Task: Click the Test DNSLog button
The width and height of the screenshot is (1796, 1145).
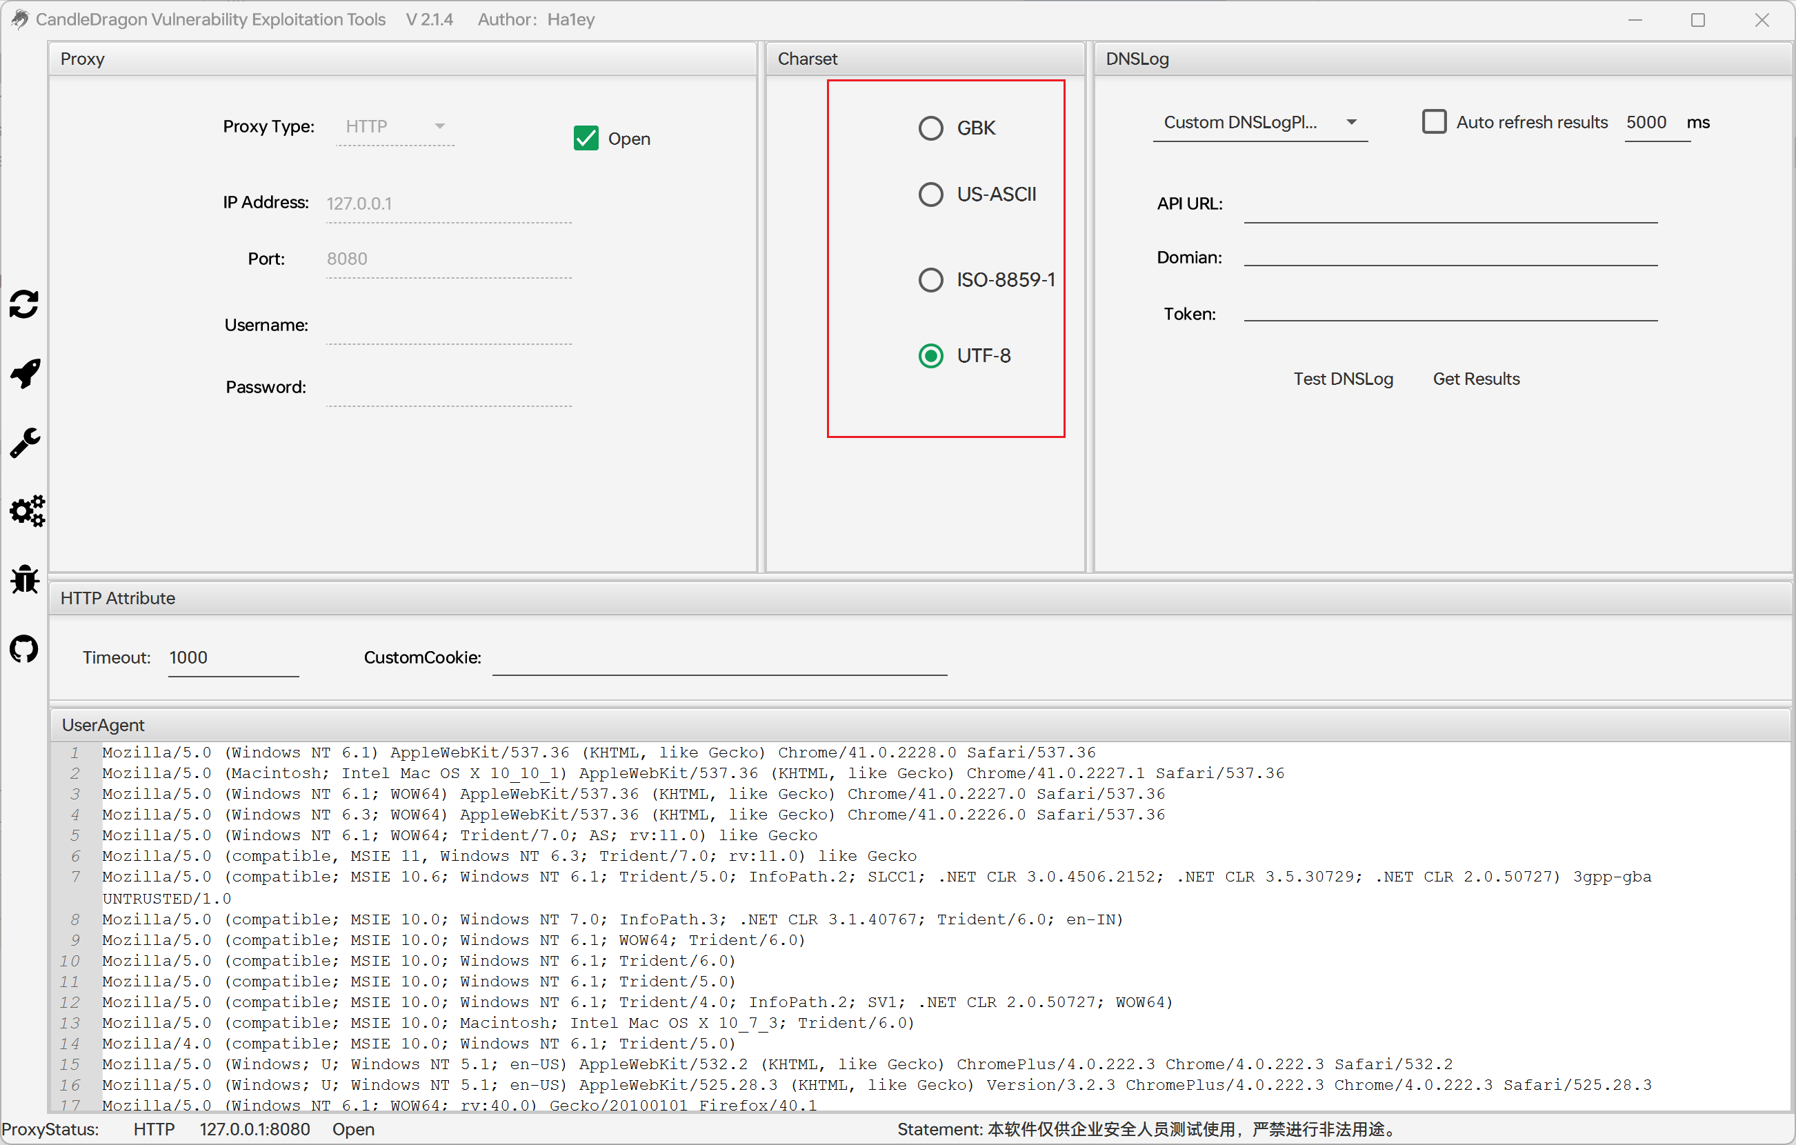Action: pyautogui.click(x=1343, y=379)
